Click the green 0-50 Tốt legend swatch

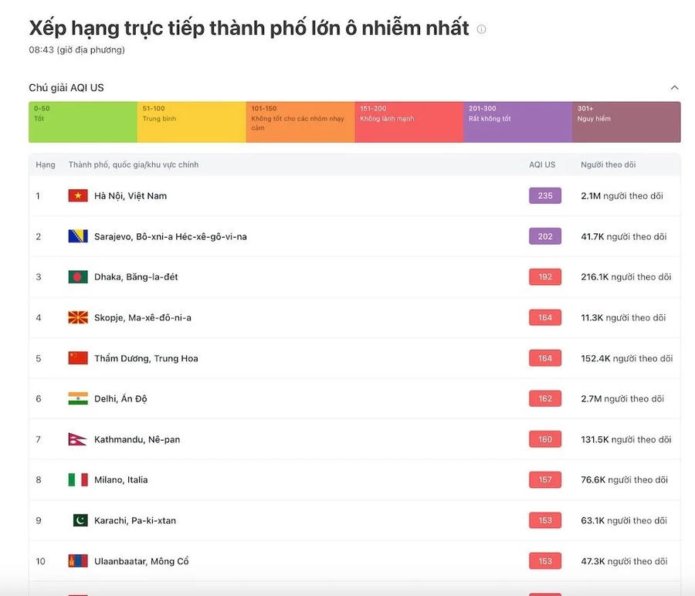(x=83, y=122)
